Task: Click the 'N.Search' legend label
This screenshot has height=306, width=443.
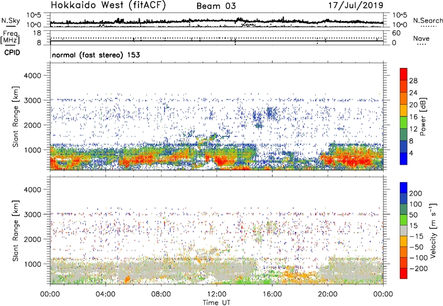Action: 427,20
